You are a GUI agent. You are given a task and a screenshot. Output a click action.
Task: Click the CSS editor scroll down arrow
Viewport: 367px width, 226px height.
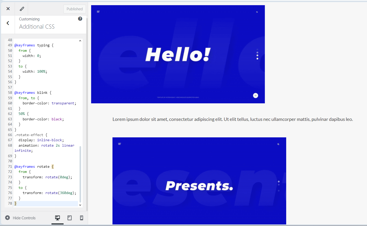pyautogui.click(x=80, y=205)
